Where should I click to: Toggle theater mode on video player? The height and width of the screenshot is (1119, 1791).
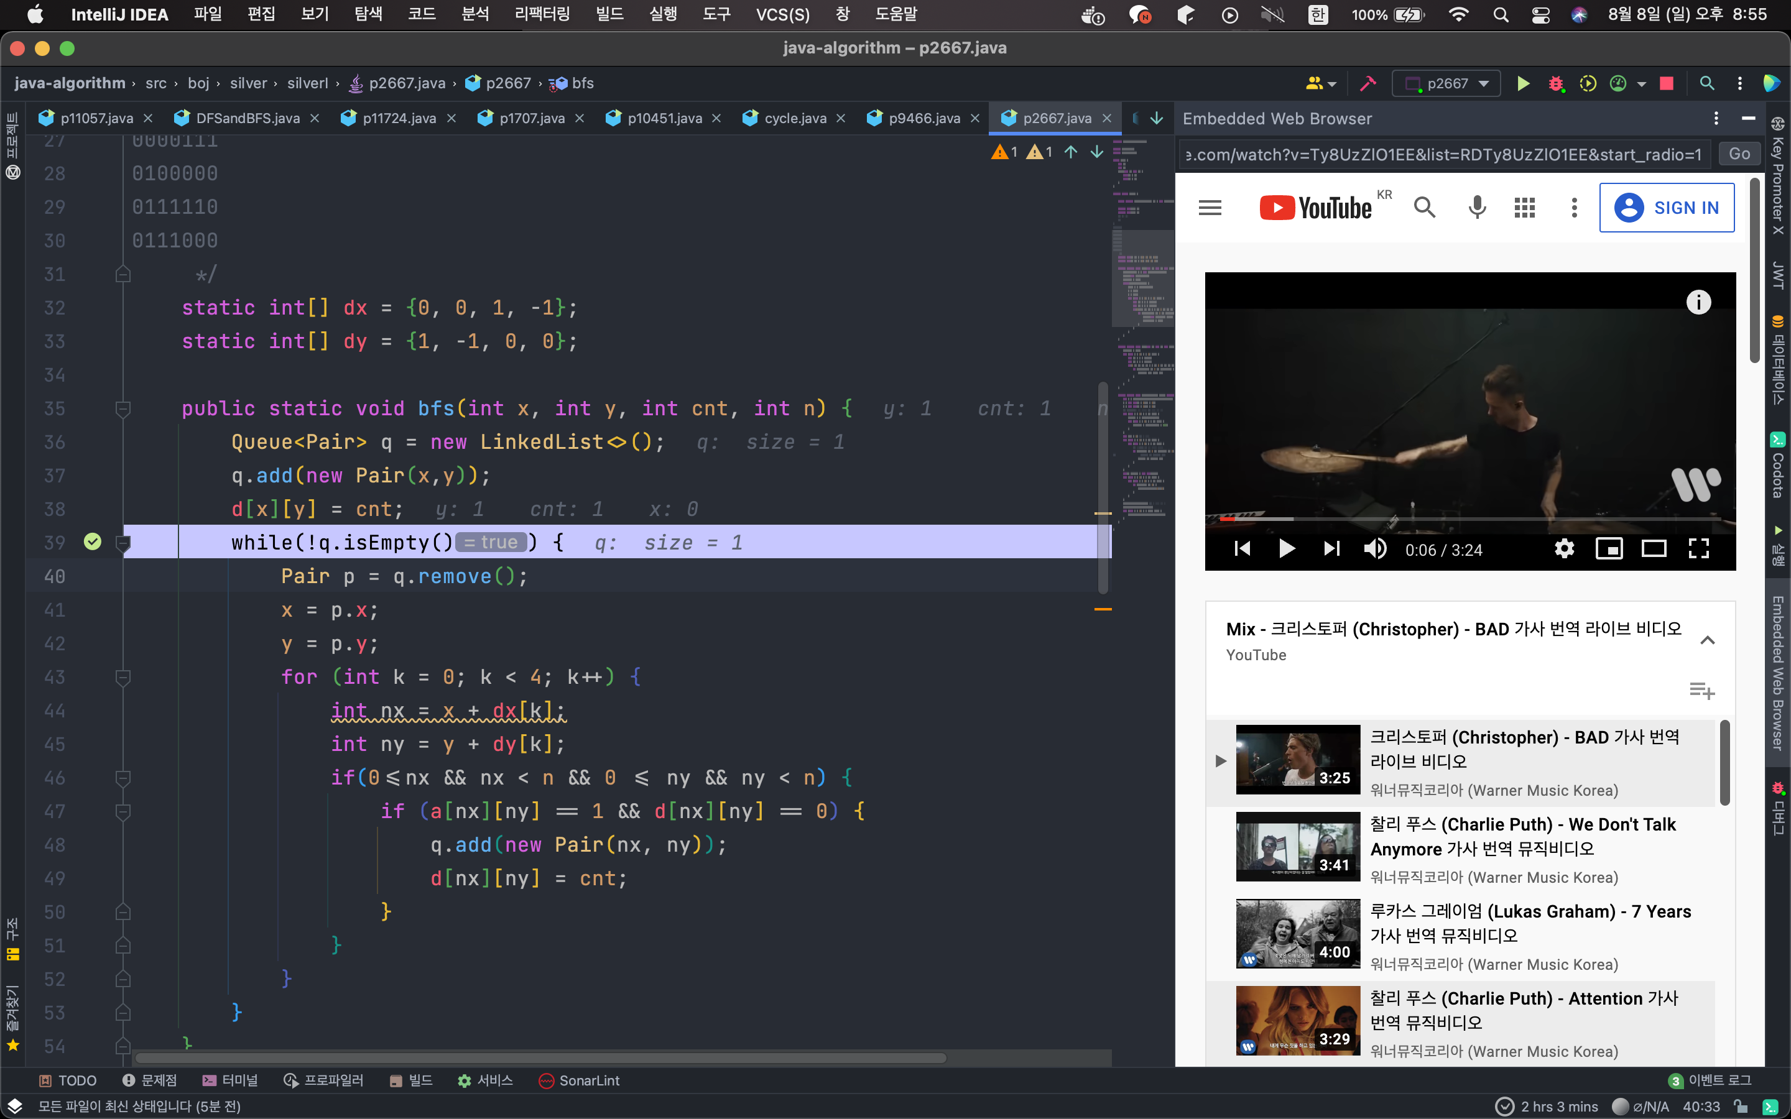(1654, 548)
